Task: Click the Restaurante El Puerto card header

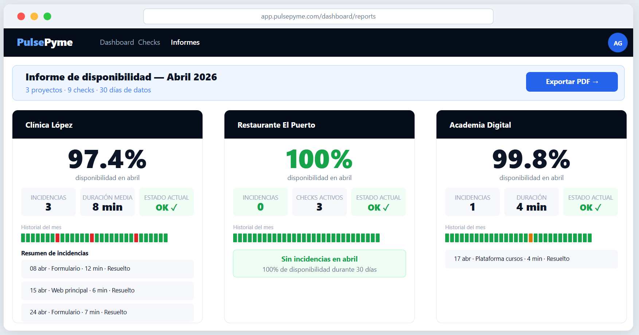Action: point(319,125)
